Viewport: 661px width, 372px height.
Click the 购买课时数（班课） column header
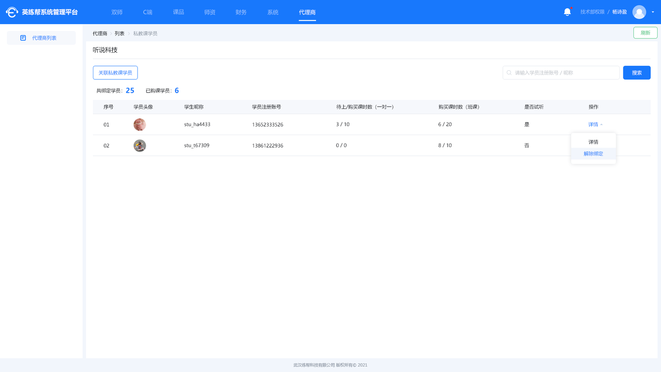tap(459, 107)
